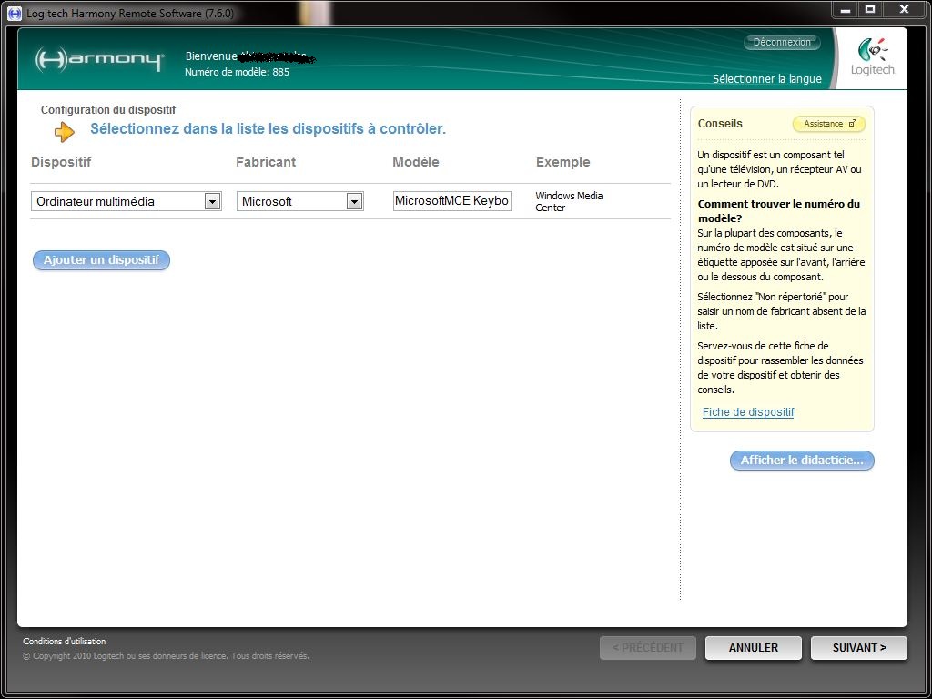Click the Harmony logo in header
The image size is (932, 699).
[x=98, y=60]
